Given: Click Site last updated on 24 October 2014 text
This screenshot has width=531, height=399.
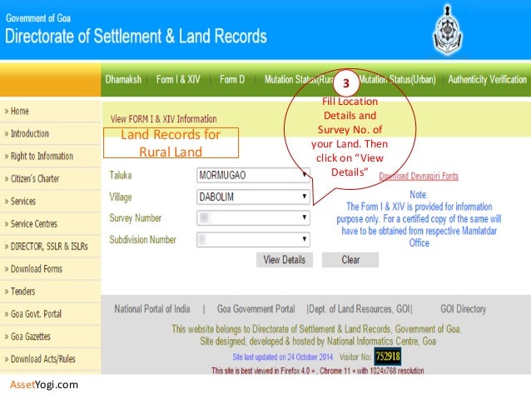Looking at the screenshot, I should (x=283, y=357).
